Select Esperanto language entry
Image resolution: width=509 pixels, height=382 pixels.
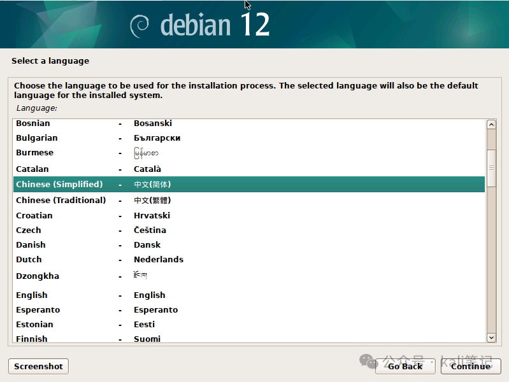tap(249, 309)
